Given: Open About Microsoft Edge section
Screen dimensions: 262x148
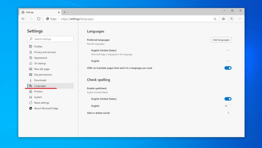Looking at the screenshot, I should 50,109.
